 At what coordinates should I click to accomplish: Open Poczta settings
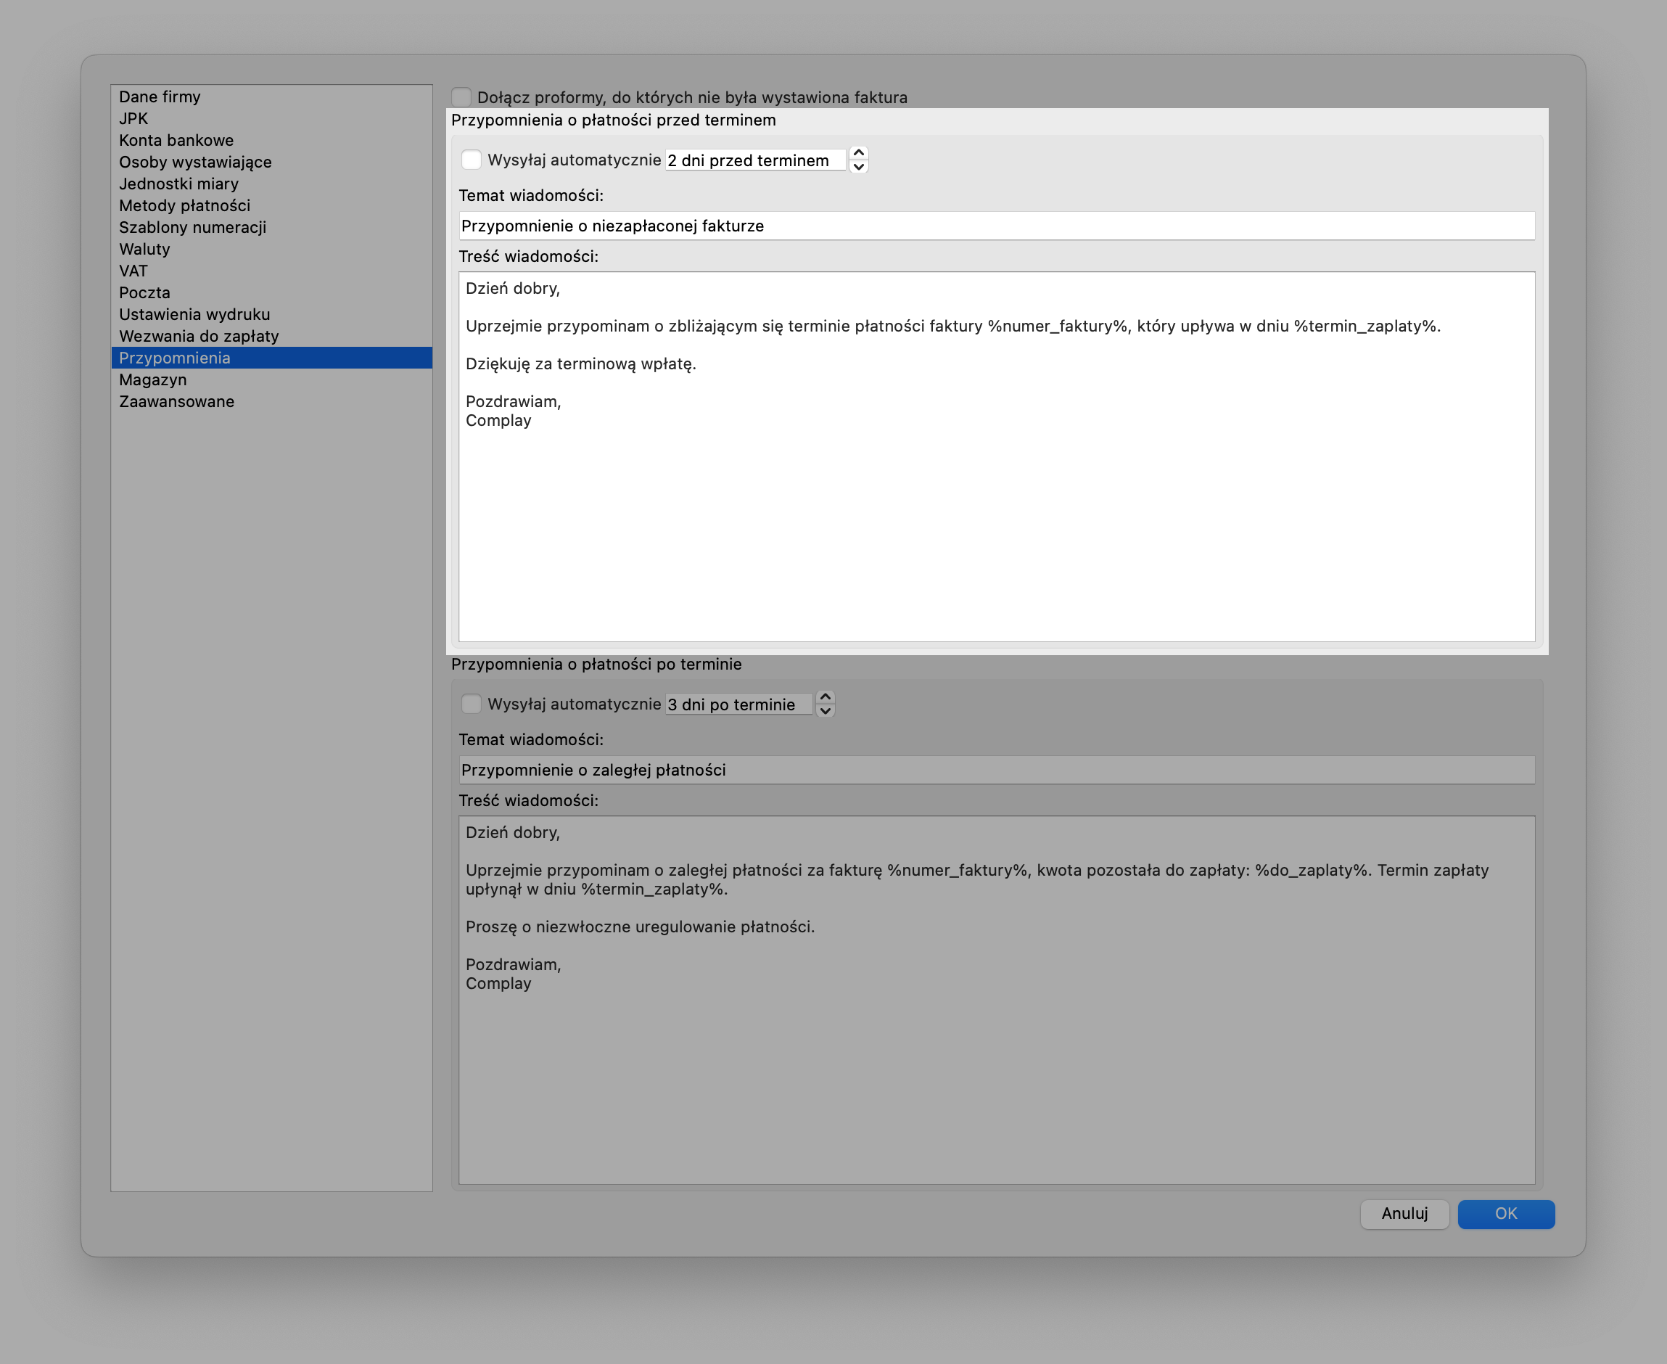click(x=271, y=292)
